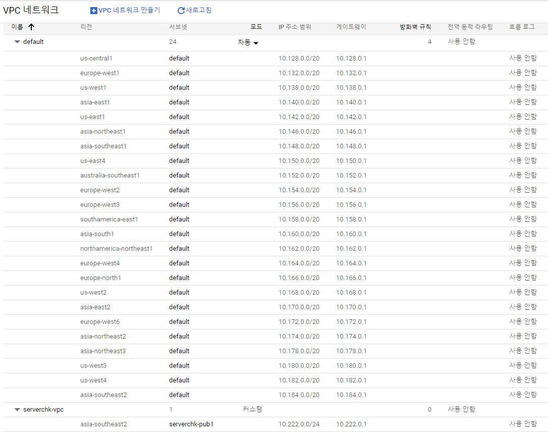Select the us-west2 region cell
Image resolution: width=548 pixels, height=445 pixels.
click(x=93, y=293)
